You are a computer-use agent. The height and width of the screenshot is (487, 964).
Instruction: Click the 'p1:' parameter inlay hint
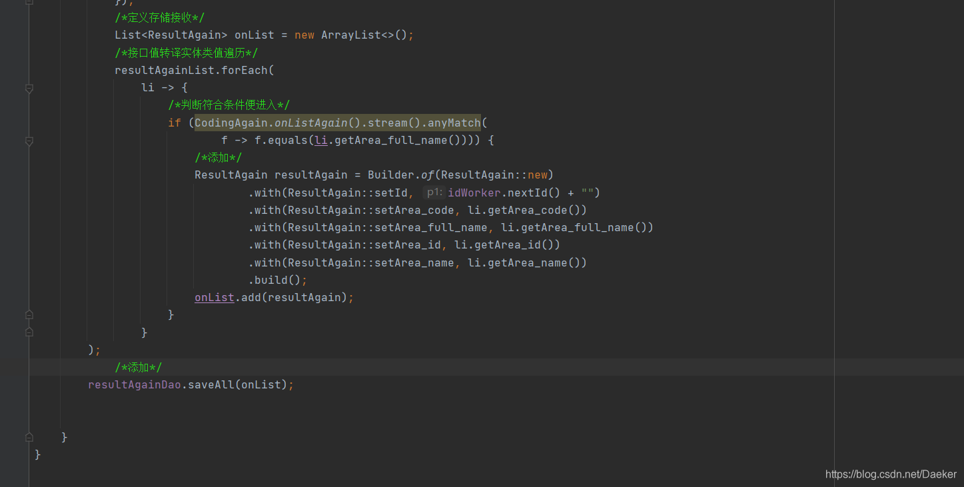click(x=434, y=193)
